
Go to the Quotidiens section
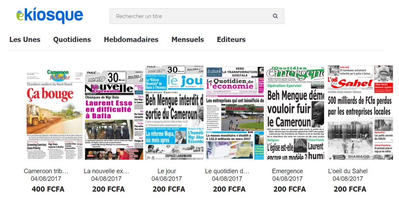pyautogui.click(x=72, y=40)
